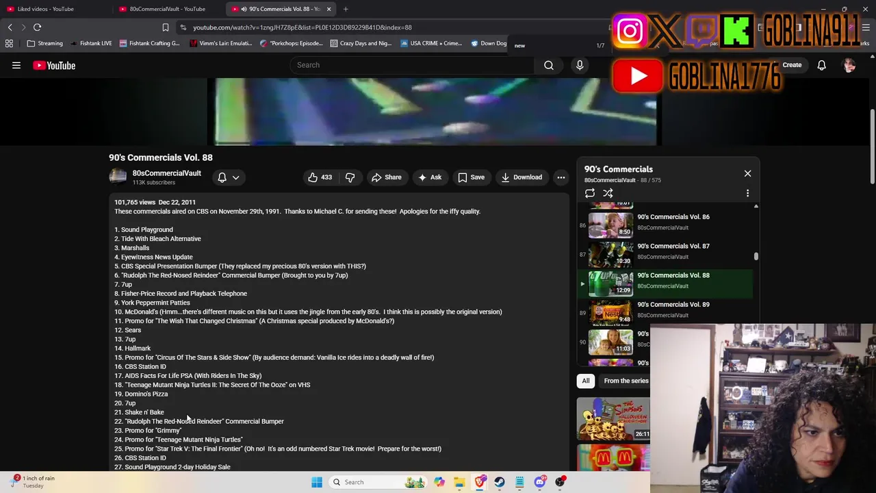Open the YouTube hamburger guide menu
876x493 pixels.
pyautogui.click(x=16, y=65)
